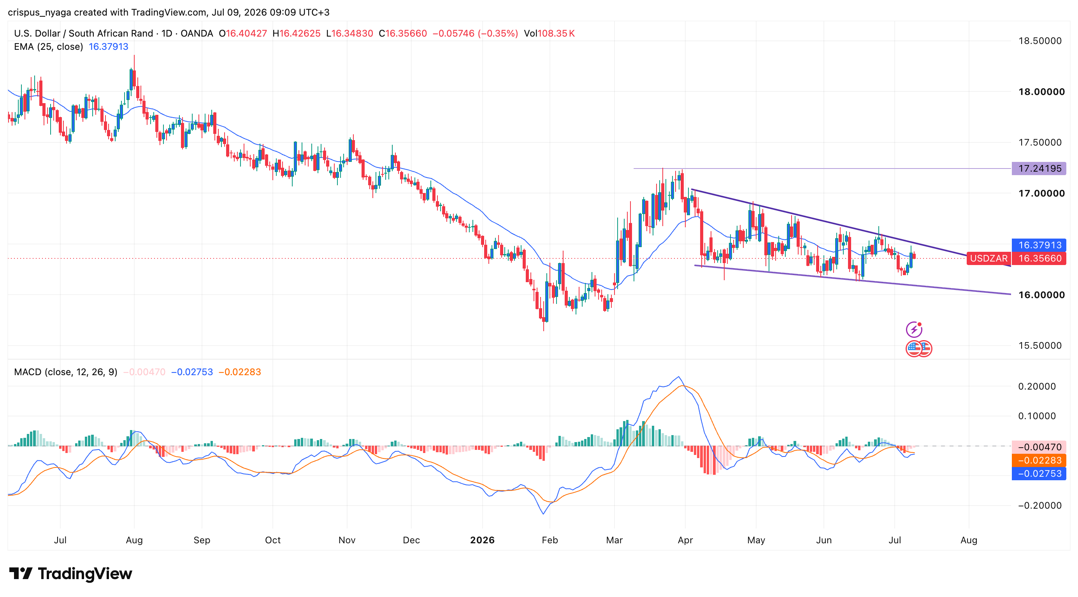
Task: Click the change −0.05746 (−0.35%) text
Action: [476, 33]
